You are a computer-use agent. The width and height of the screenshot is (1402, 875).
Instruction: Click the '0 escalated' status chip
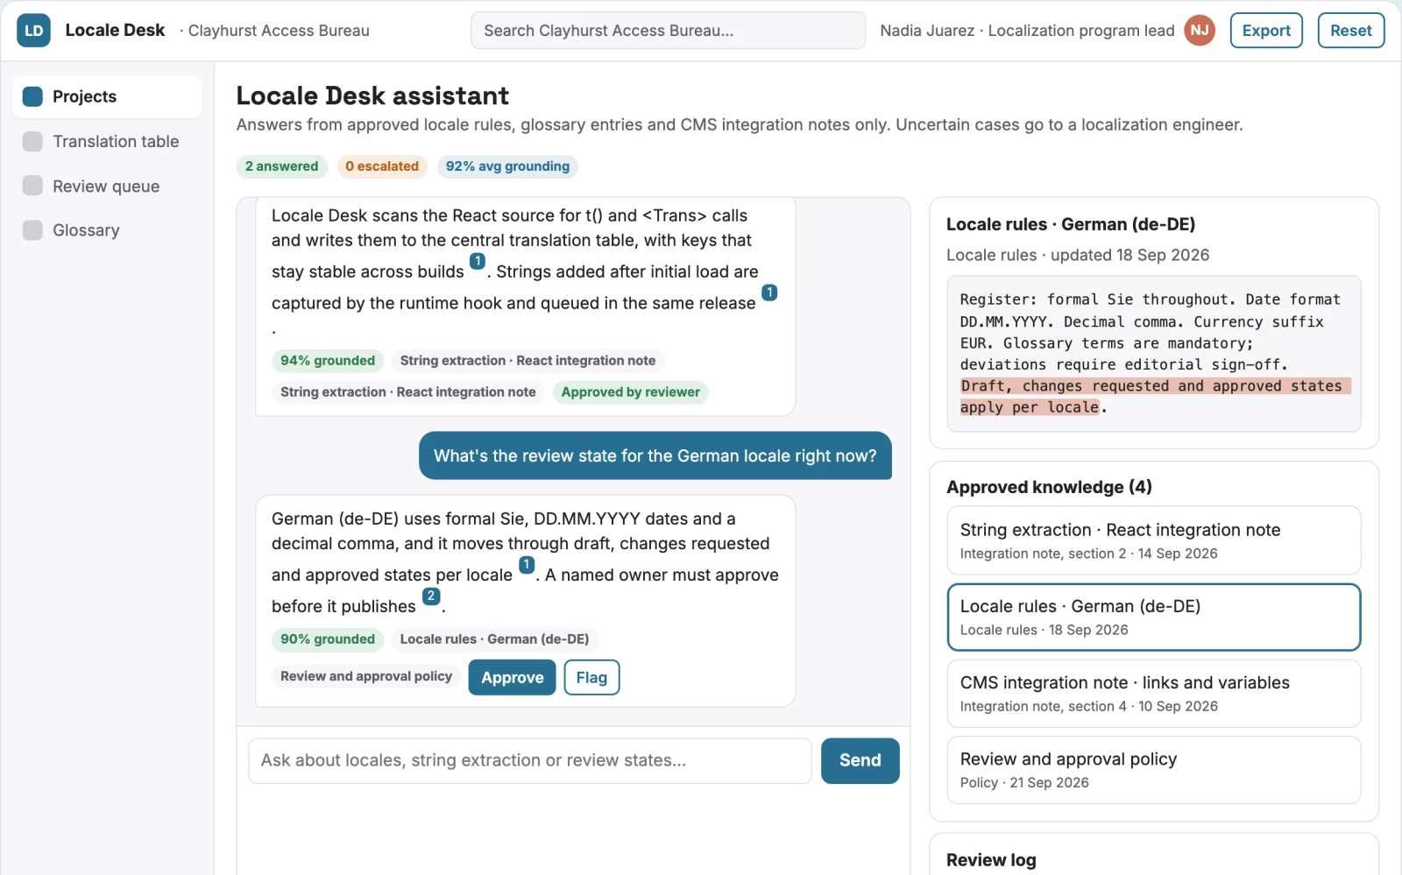[x=382, y=166]
